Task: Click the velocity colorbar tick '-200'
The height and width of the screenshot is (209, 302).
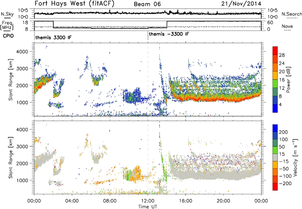Action: click(285, 183)
